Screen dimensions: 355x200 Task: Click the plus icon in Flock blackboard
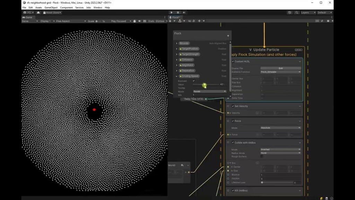point(228,36)
